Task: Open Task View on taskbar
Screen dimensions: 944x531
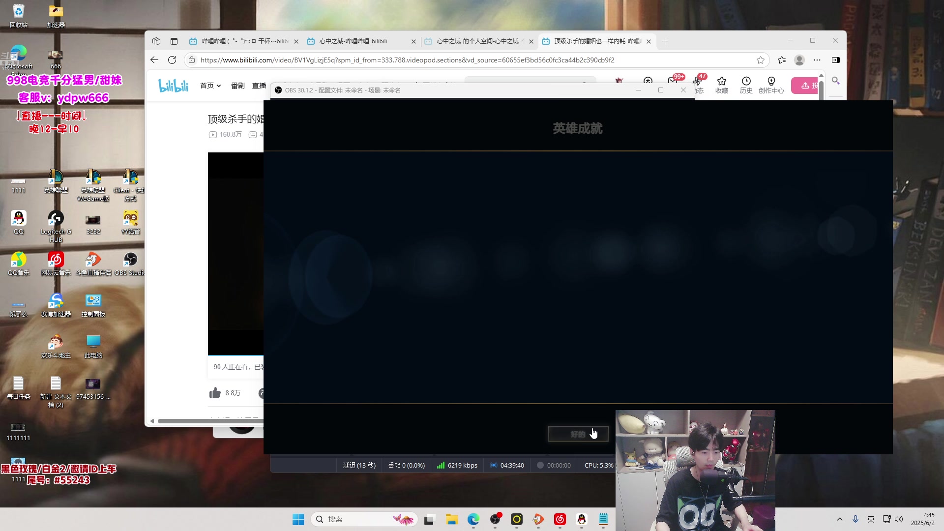Action: coord(430,519)
